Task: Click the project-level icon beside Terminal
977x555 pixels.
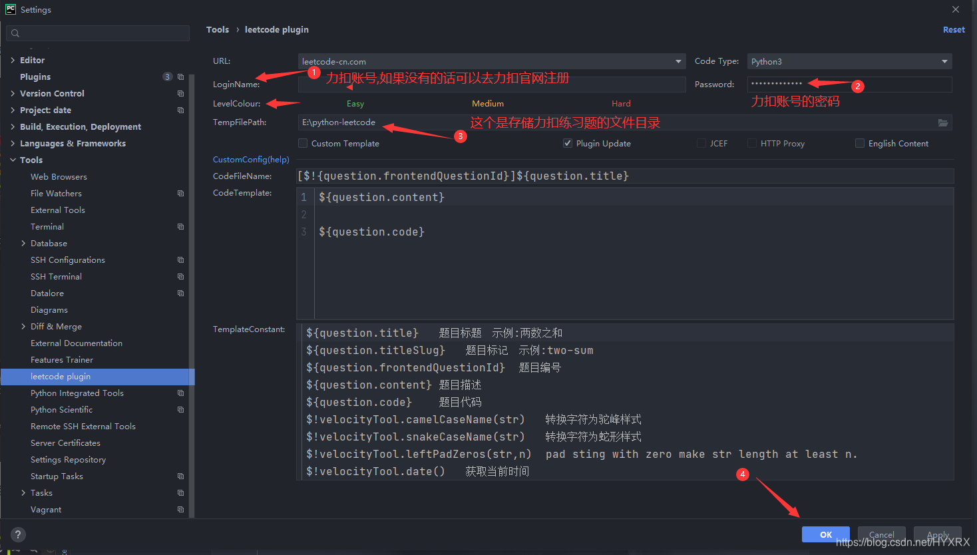Action: tap(180, 227)
